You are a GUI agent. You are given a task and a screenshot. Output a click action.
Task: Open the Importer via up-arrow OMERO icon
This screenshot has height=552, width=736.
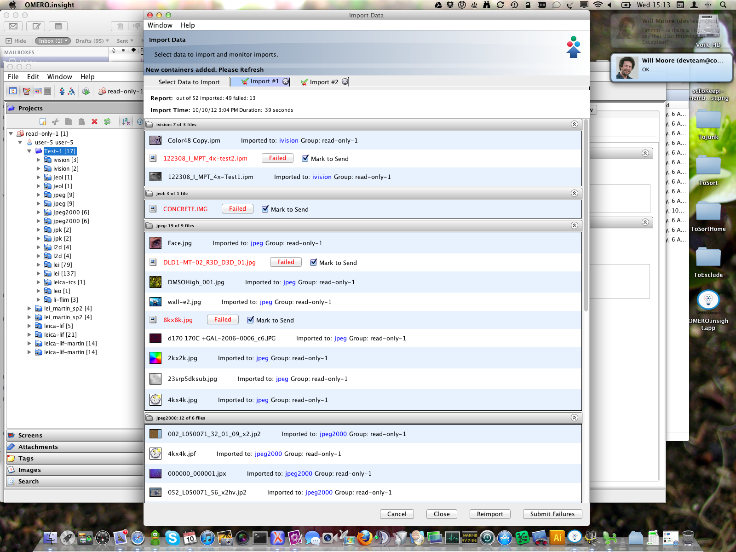pyautogui.click(x=62, y=91)
